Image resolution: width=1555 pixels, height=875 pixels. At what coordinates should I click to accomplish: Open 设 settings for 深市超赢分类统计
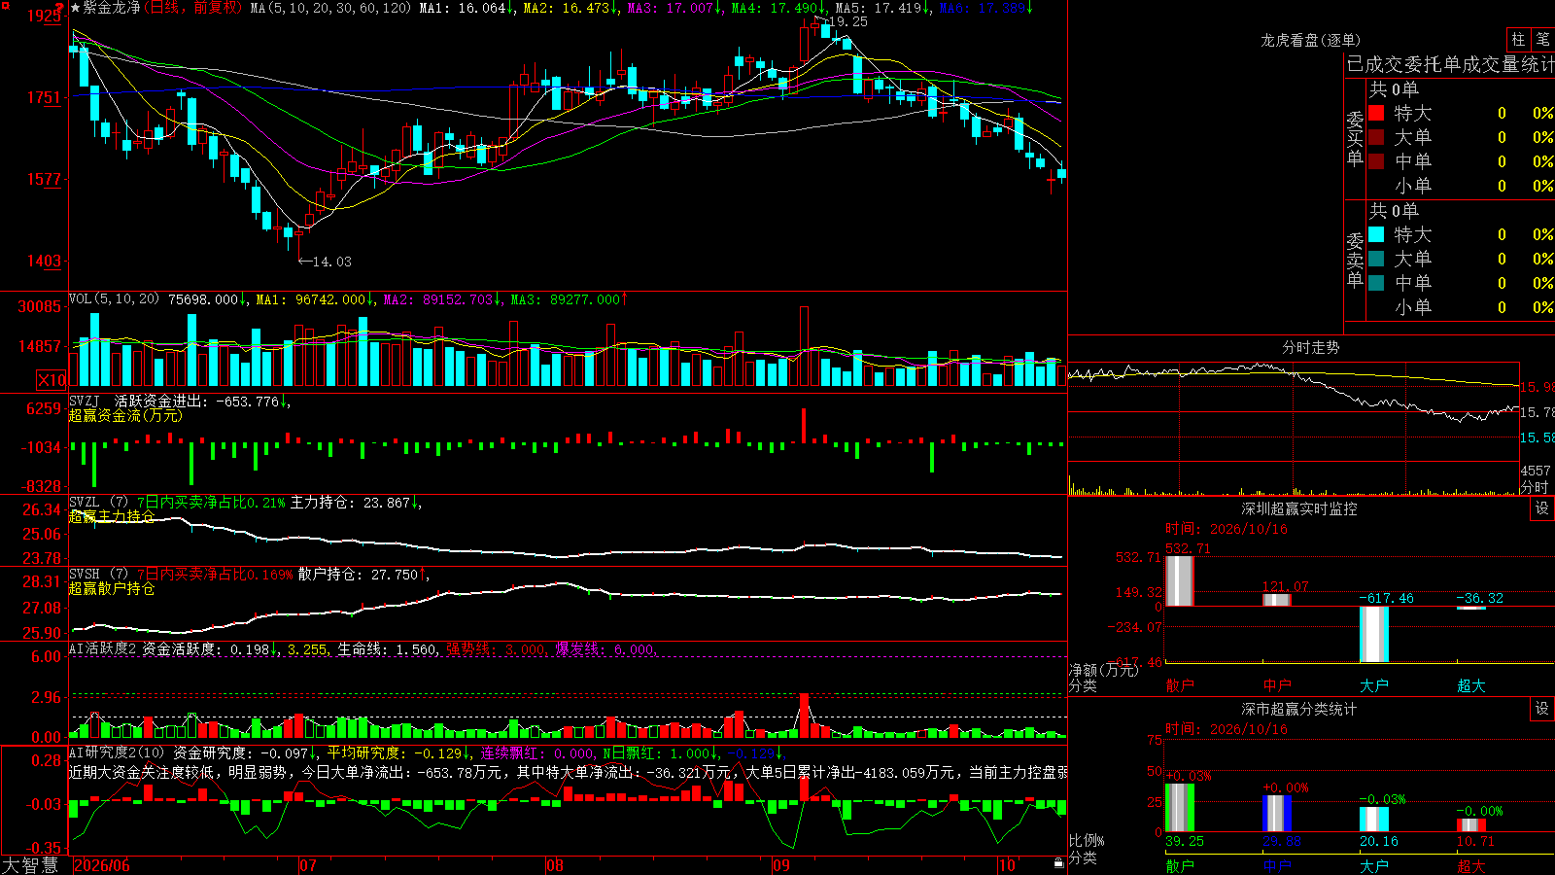(1542, 709)
